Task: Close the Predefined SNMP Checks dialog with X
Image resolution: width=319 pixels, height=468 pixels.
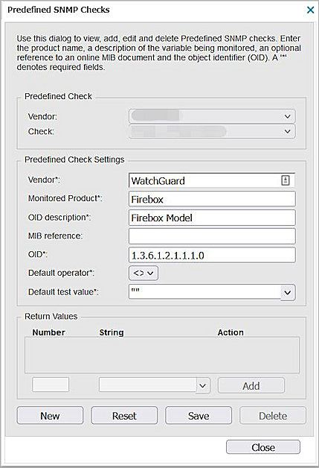Action: (310, 10)
